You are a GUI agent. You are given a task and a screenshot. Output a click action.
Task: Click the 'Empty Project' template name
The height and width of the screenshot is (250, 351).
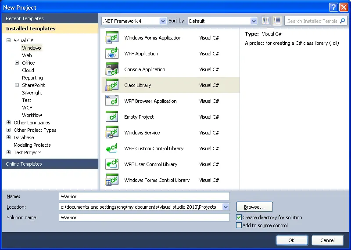click(139, 117)
